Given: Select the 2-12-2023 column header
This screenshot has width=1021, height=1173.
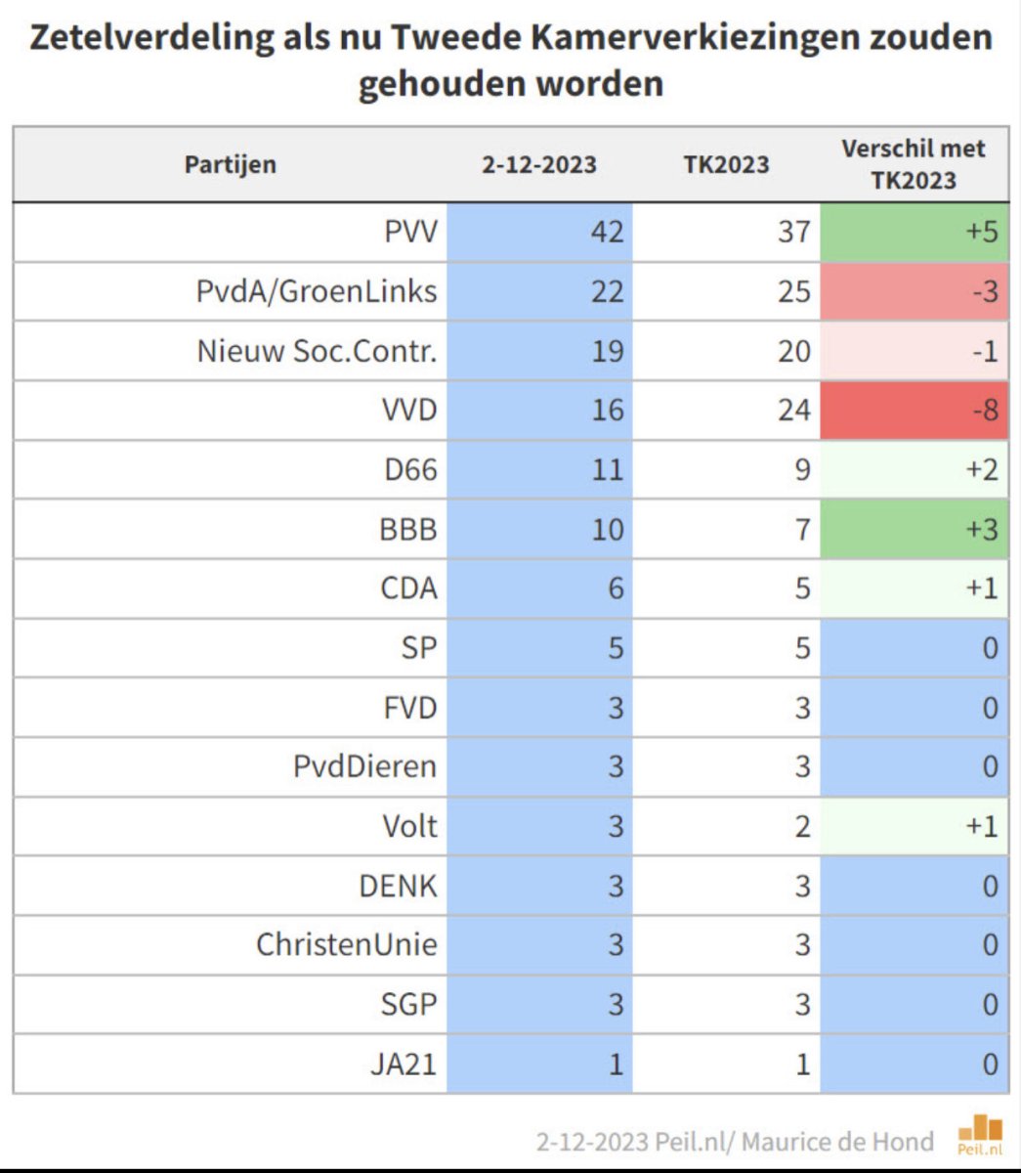Looking at the screenshot, I should pyautogui.click(x=538, y=164).
